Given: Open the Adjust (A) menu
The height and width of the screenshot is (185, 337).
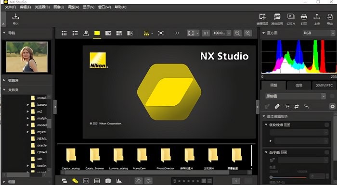Looking at the screenshot, I should 73,7.
